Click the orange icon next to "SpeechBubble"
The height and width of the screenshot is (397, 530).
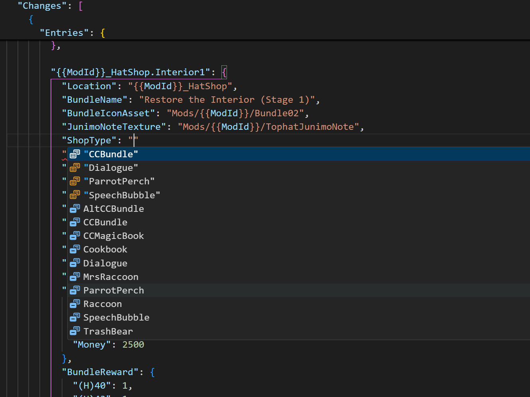tap(75, 195)
